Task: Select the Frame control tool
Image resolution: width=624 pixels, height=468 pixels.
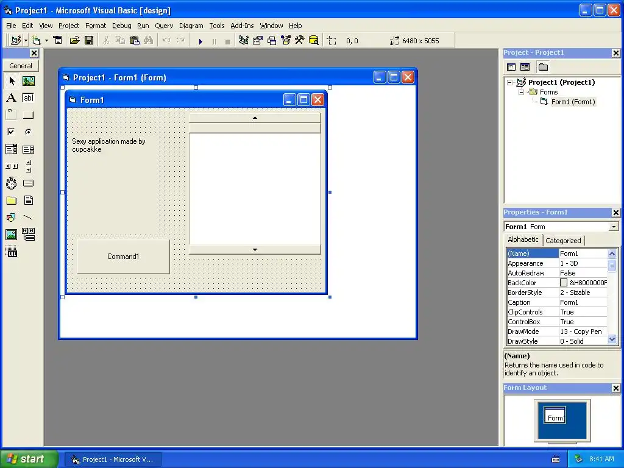Action: tap(12, 115)
